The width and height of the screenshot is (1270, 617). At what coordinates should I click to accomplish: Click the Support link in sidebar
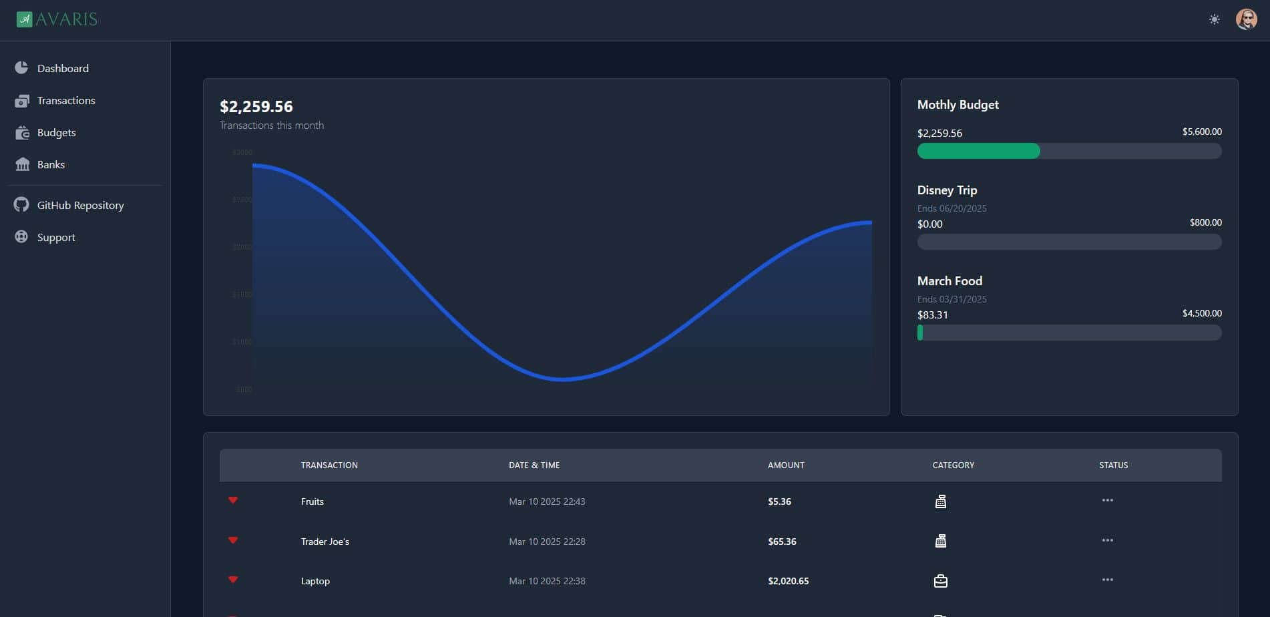[56, 237]
